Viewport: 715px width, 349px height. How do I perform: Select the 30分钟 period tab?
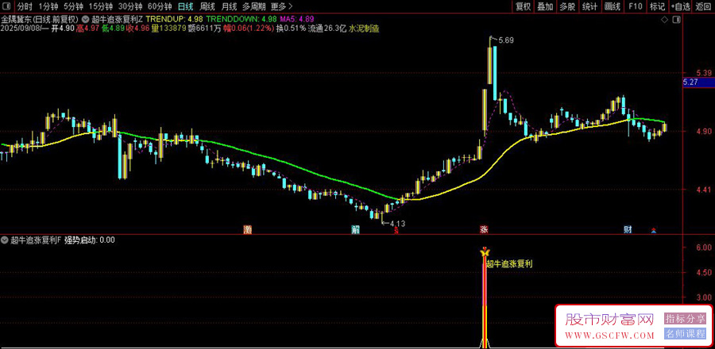pyautogui.click(x=130, y=7)
